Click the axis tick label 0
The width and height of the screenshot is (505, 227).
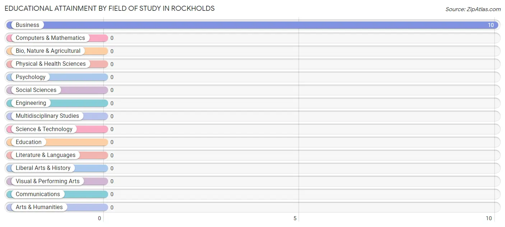click(x=99, y=218)
